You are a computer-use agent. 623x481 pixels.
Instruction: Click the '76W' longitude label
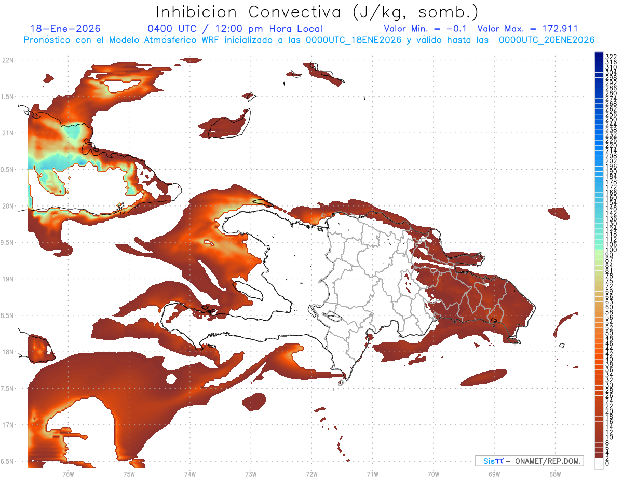coord(68,474)
